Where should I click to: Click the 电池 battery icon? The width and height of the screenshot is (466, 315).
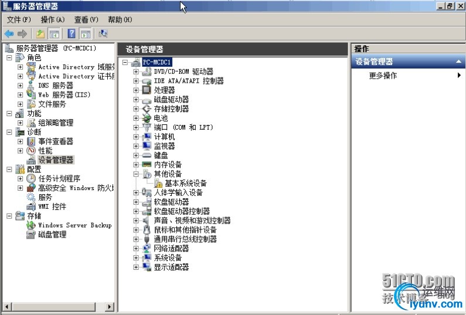[x=147, y=118]
